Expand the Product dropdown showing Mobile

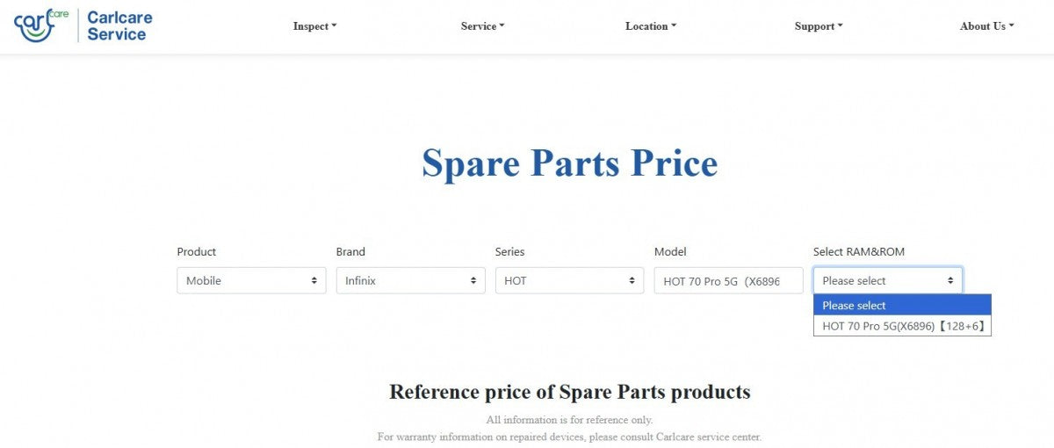tap(251, 281)
